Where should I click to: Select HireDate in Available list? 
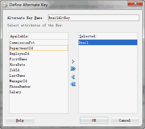point(39,64)
